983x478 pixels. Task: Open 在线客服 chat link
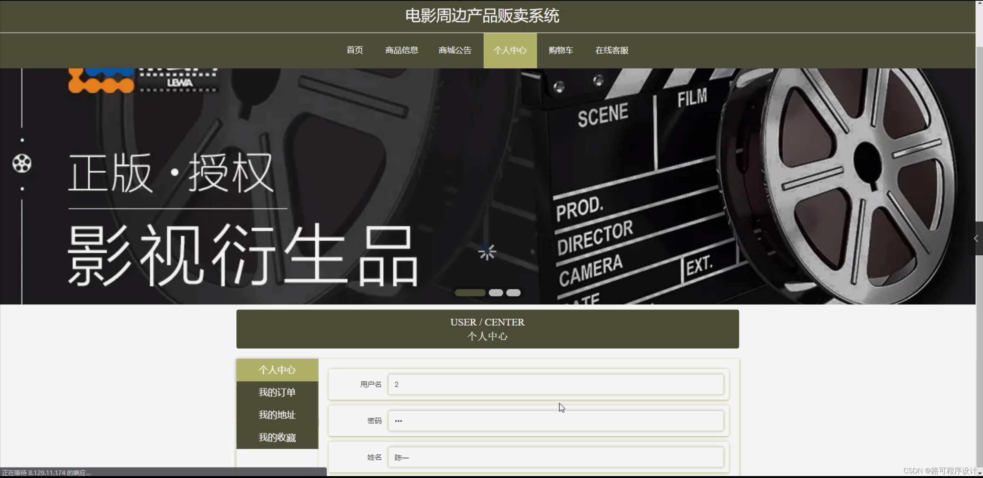click(x=612, y=50)
